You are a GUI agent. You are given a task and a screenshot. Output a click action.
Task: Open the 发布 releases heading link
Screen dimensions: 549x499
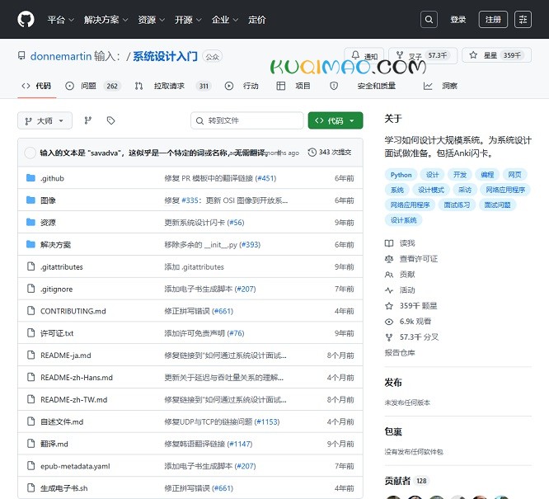coord(393,383)
